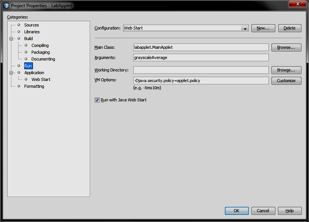
Task: Create a new configuration with New...
Action: pos(263,28)
